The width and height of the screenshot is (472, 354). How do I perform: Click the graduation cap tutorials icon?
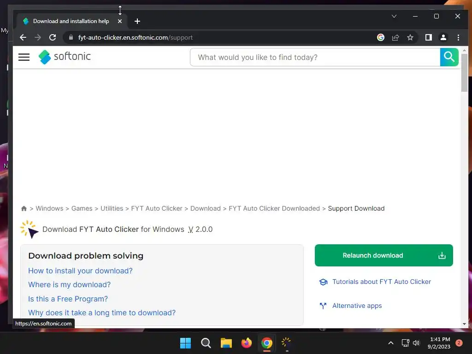(x=323, y=282)
